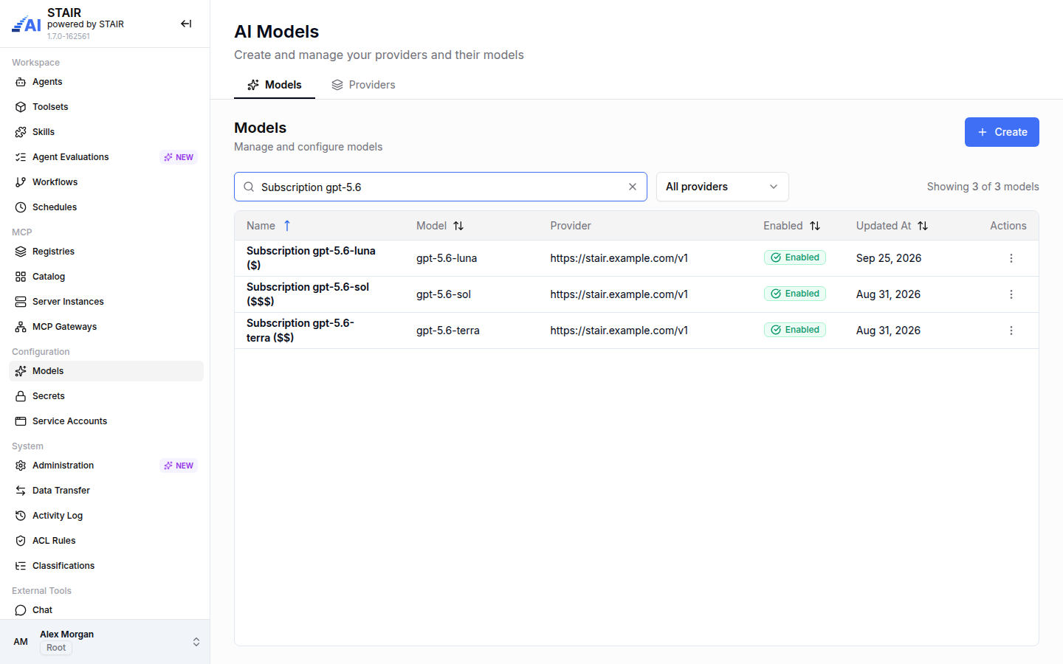Click the Enabled badge for gpt-5.6-terra
This screenshot has width=1063, height=664.
(x=795, y=330)
